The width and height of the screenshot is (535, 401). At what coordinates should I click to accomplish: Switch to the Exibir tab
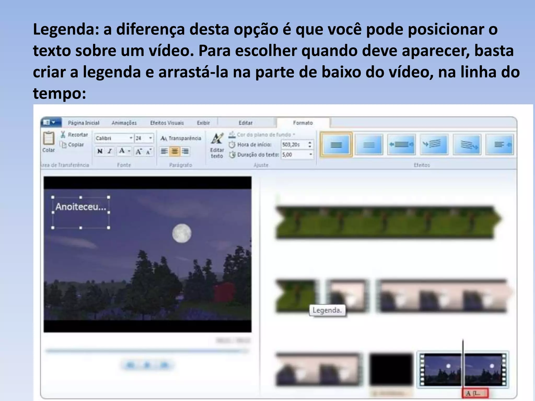point(203,123)
